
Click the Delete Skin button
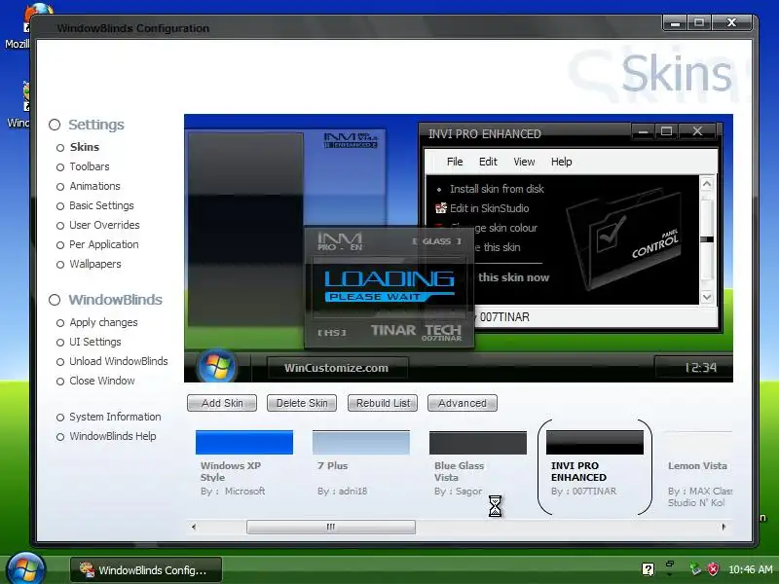(302, 403)
